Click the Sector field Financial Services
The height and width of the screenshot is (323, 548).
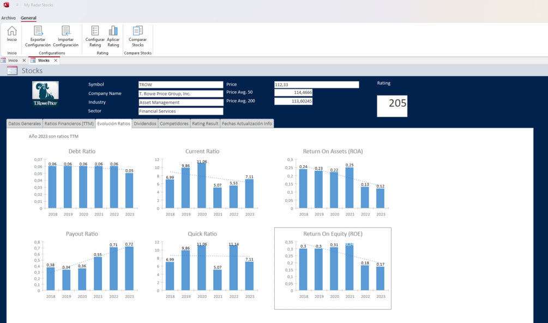tap(180, 111)
